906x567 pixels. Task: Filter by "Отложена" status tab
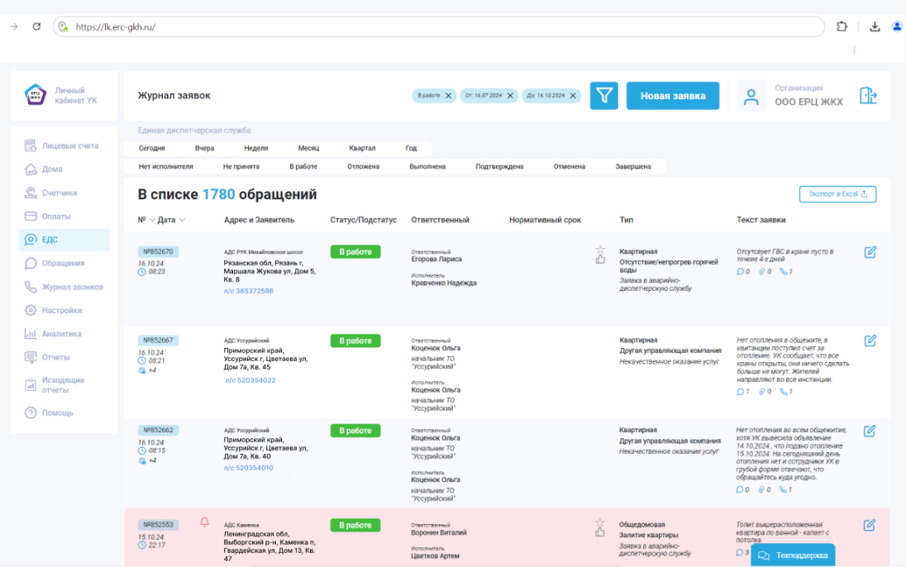[x=363, y=166]
